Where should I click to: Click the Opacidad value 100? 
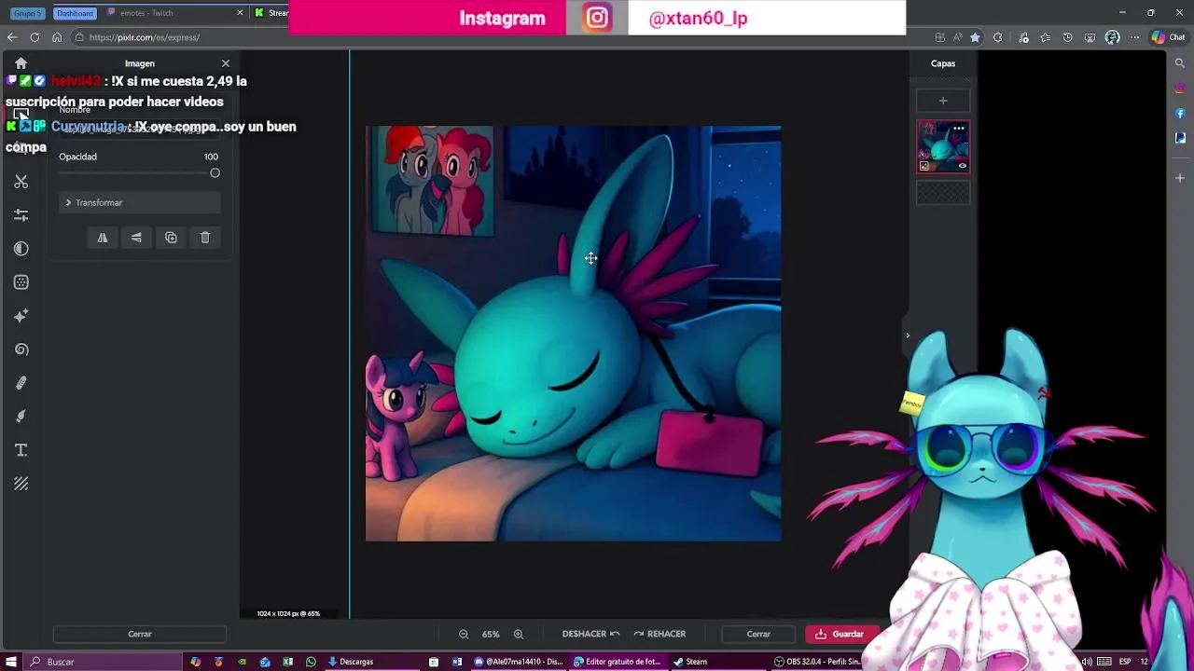pyautogui.click(x=211, y=157)
